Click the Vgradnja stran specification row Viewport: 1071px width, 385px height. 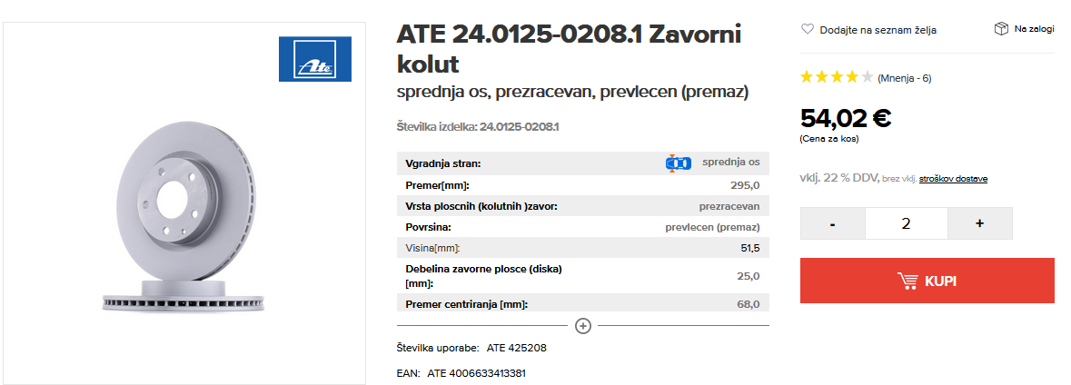[582, 163]
